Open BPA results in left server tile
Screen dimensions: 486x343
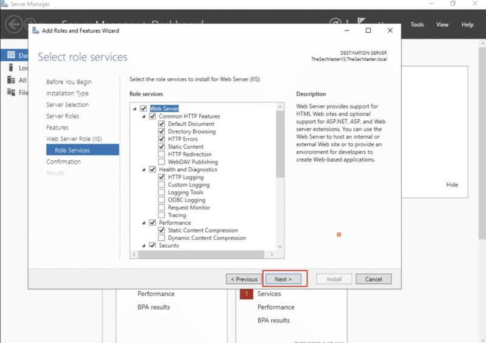coord(154,307)
